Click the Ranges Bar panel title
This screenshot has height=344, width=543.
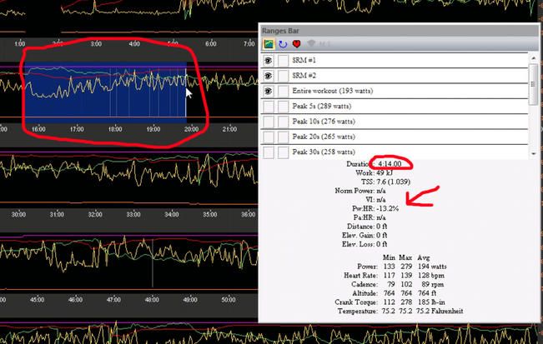click(281, 30)
